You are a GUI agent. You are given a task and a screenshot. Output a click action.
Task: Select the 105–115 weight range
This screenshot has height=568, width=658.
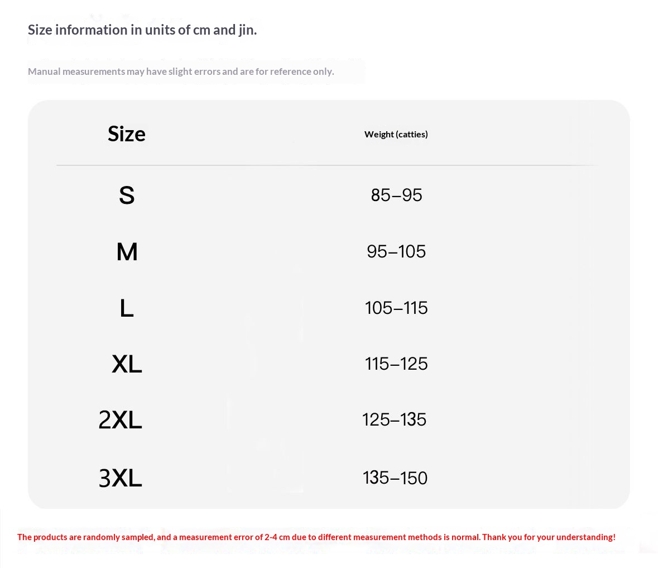pyautogui.click(x=396, y=308)
